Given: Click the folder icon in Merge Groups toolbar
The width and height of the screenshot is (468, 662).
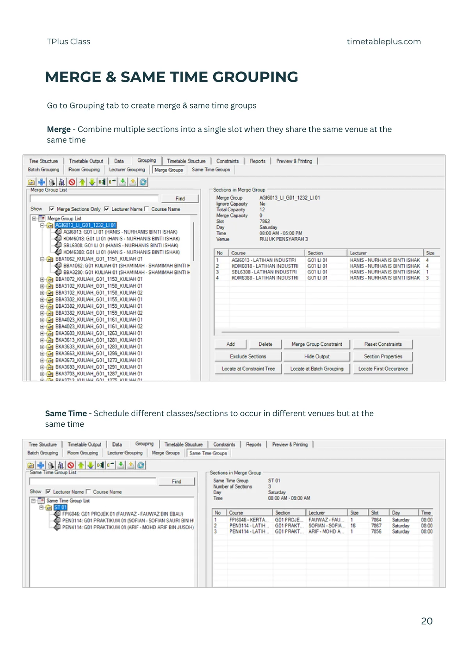Looking at the screenshot, I should [x=31, y=182].
